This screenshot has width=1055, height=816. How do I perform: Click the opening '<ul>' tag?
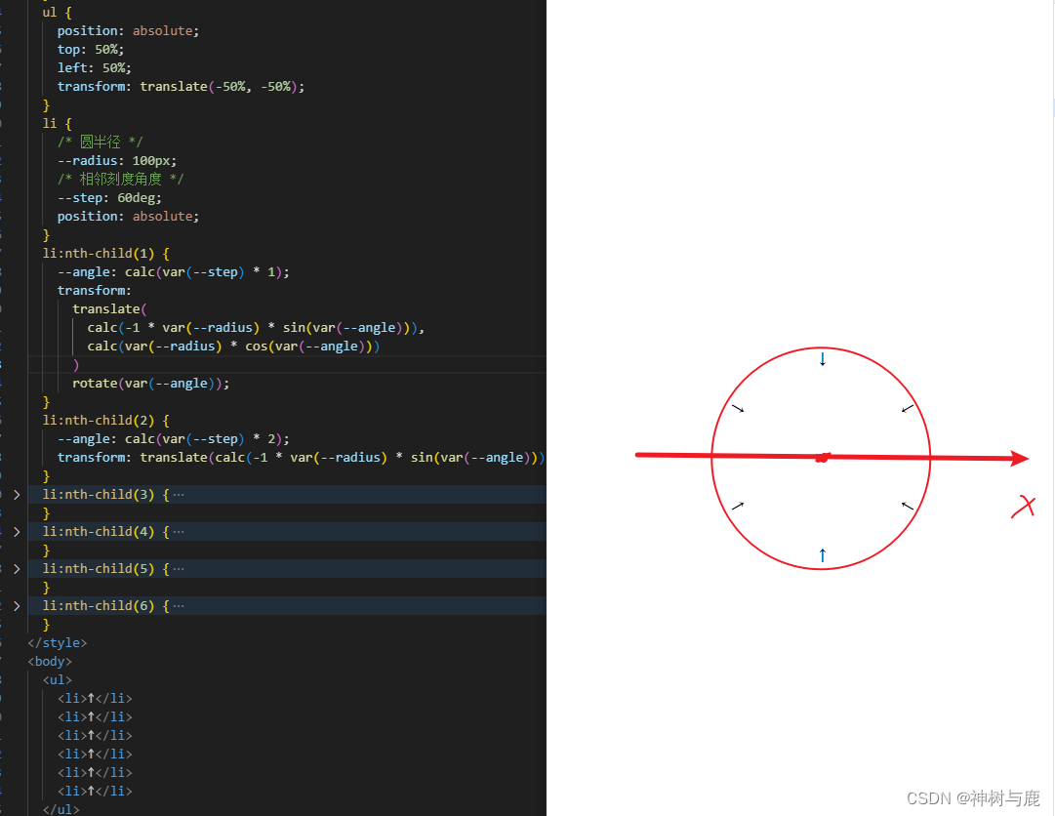pyautogui.click(x=58, y=680)
